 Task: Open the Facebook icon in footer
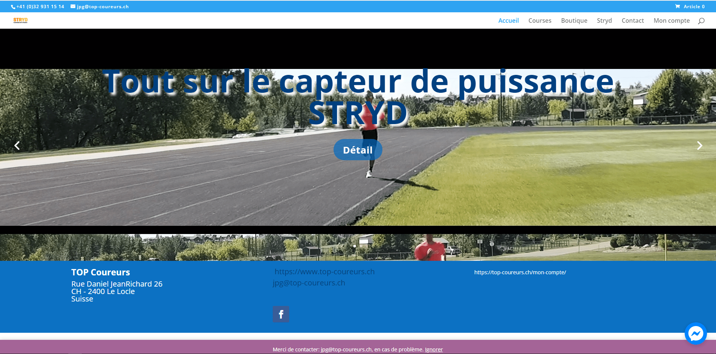(281, 314)
